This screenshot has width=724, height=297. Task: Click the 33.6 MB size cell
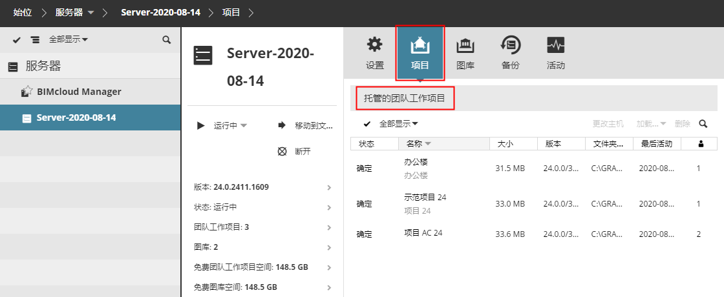510,234
